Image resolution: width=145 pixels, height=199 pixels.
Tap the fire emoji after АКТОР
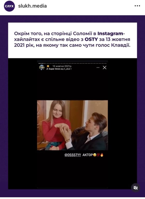(x=102, y=155)
